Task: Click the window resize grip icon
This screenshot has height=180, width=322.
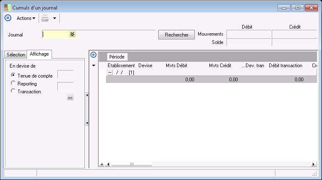Action: pos(315,174)
